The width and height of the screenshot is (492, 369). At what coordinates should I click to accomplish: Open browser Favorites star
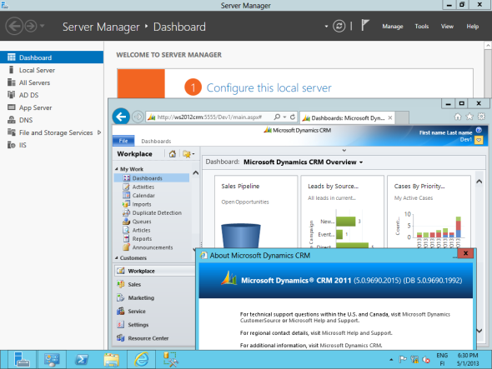pyautogui.click(x=469, y=117)
